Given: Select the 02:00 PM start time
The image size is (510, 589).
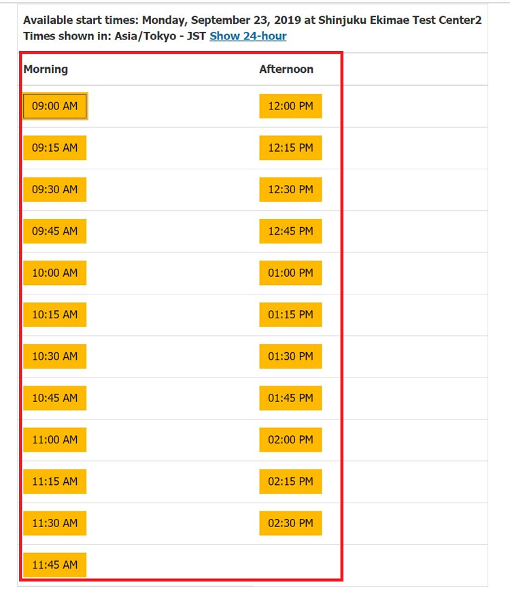Looking at the screenshot, I should tap(290, 439).
